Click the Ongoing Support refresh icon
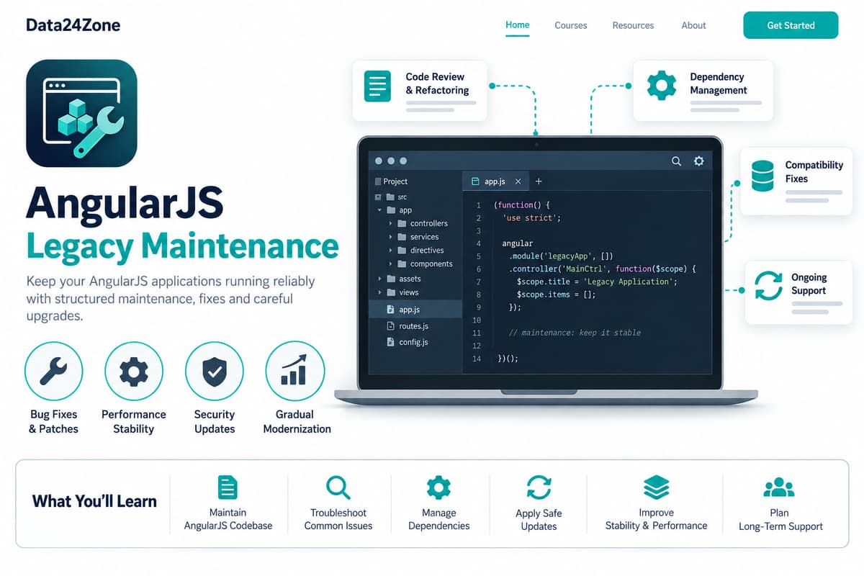 click(x=768, y=285)
